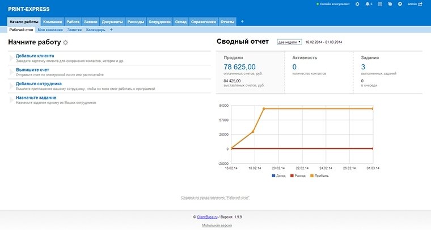Open notifications bell icon
Screen dimensions: 431x230
tap(368, 4)
